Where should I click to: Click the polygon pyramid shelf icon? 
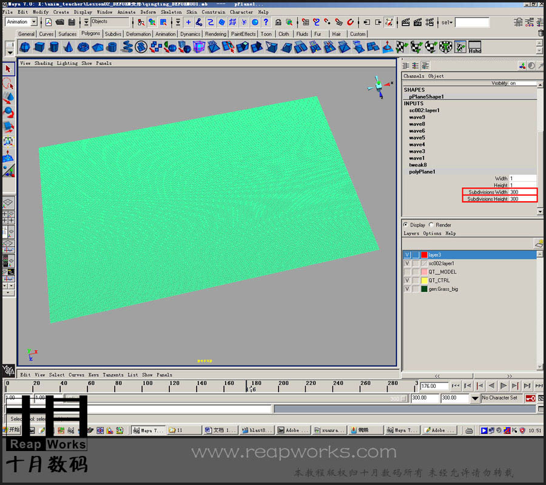[98, 47]
